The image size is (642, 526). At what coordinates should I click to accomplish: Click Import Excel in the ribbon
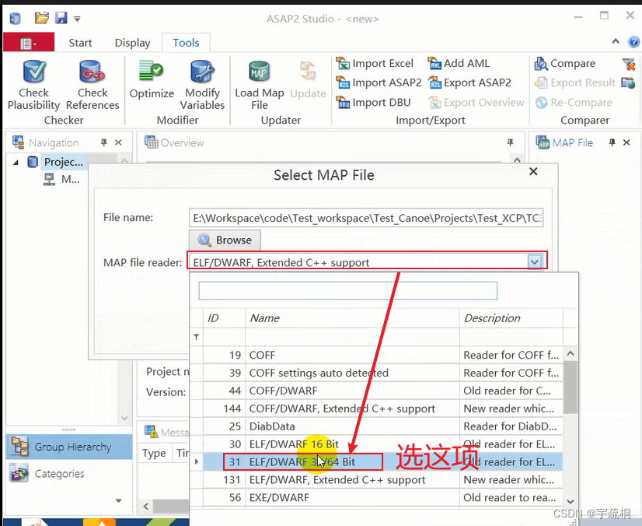coord(375,64)
